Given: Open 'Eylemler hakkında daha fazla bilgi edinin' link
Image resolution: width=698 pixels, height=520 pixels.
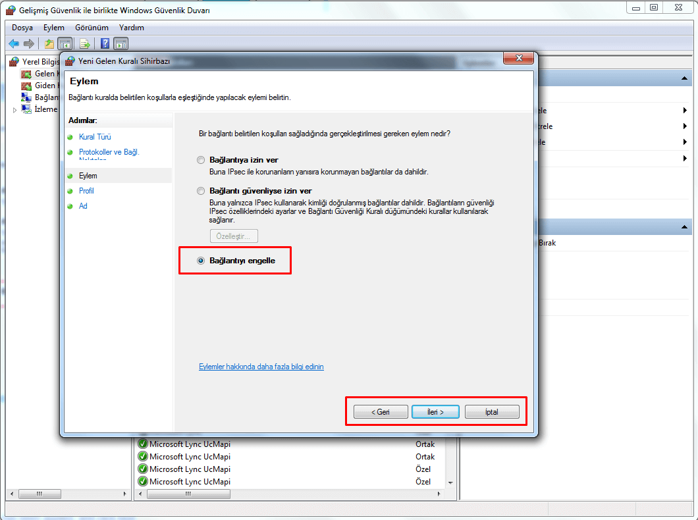Looking at the screenshot, I should [x=261, y=367].
